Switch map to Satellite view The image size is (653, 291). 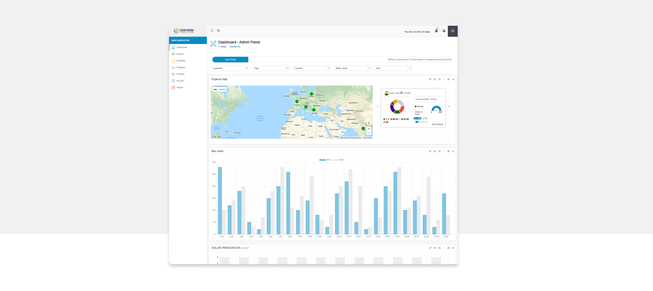tap(222, 90)
